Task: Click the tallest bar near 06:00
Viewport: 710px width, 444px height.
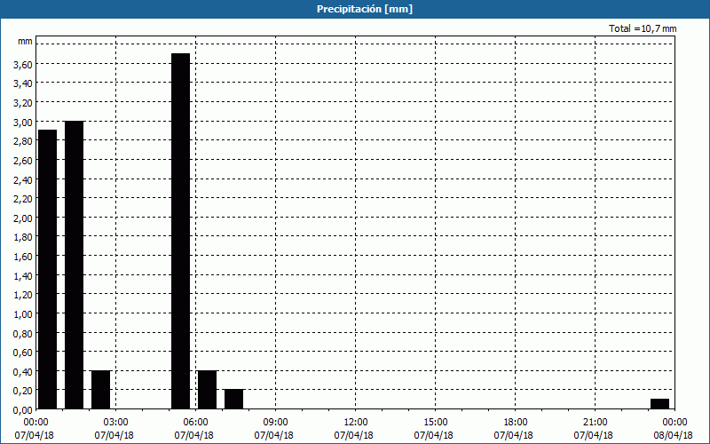Action: [x=181, y=231]
